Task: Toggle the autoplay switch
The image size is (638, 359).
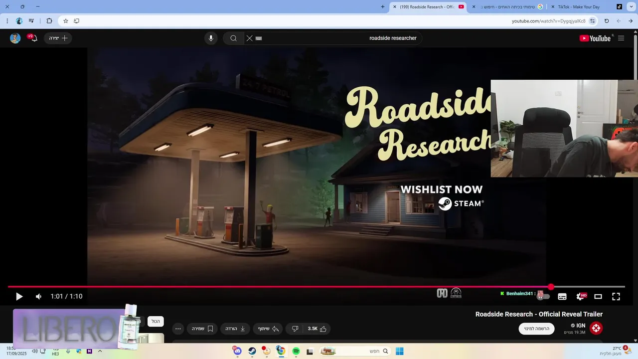Action: tap(543, 296)
